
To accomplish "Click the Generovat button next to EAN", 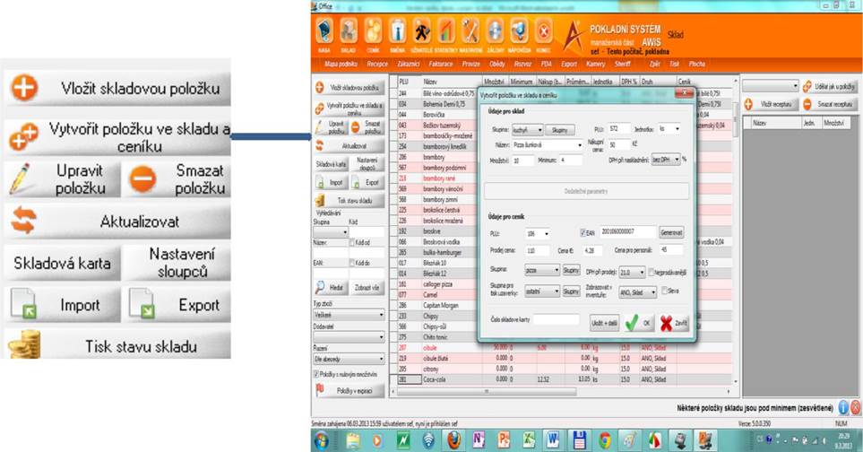I will [x=671, y=233].
